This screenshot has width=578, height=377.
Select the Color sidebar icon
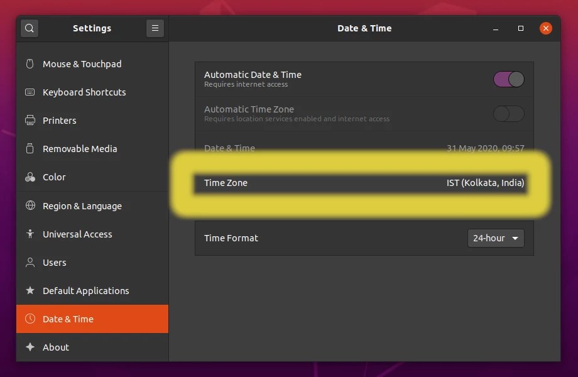pyautogui.click(x=30, y=177)
